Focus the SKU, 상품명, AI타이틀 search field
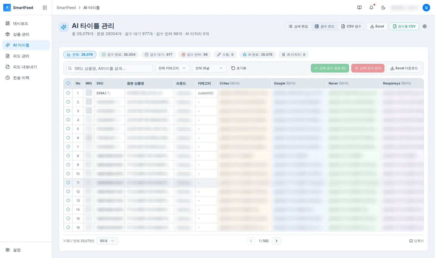This screenshot has width=435, height=258. [109, 68]
